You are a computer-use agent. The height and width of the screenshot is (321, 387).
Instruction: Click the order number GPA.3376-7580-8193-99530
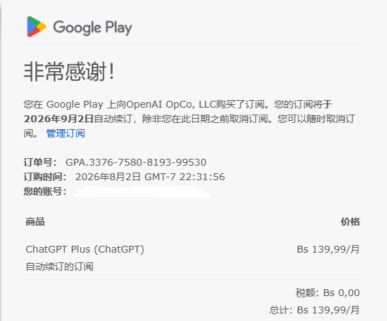[136, 162]
